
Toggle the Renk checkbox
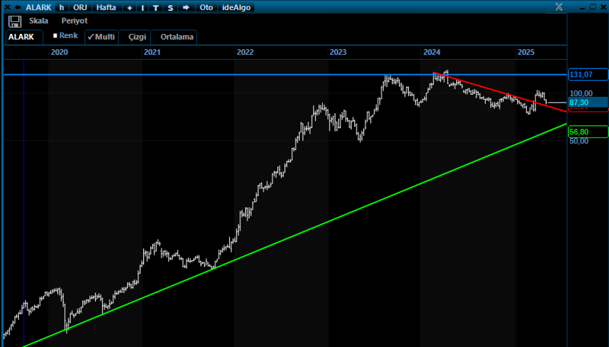(55, 36)
